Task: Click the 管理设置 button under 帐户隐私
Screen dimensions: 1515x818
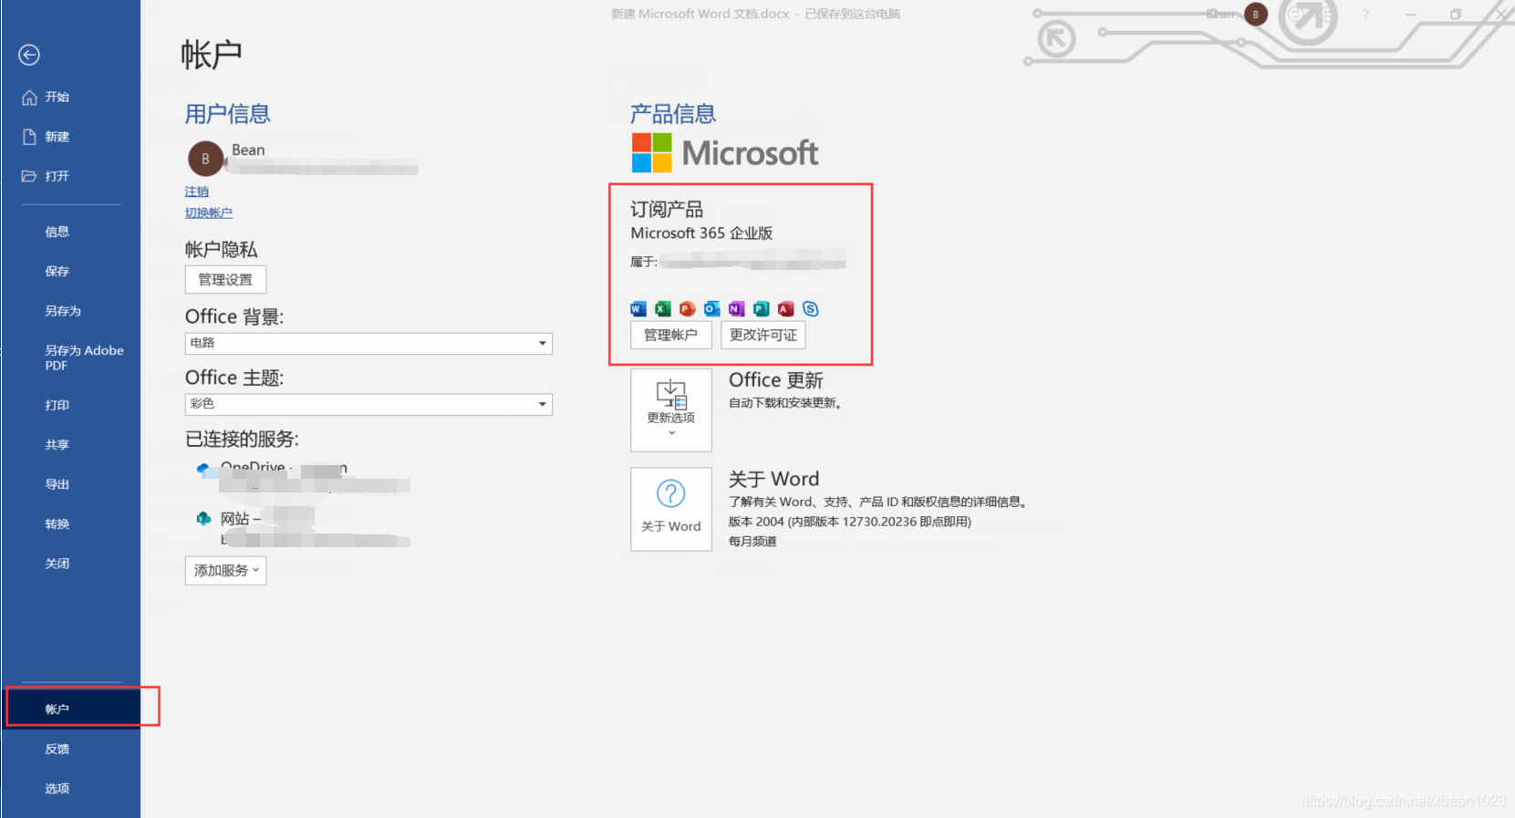Action: (225, 280)
